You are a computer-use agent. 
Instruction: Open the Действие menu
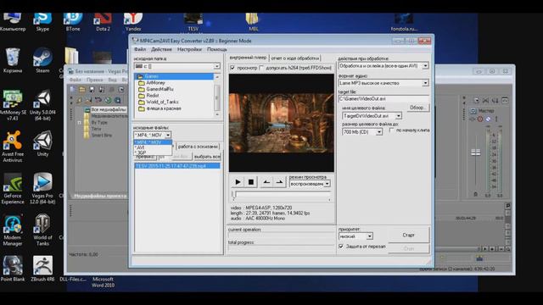[x=161, y=49]
